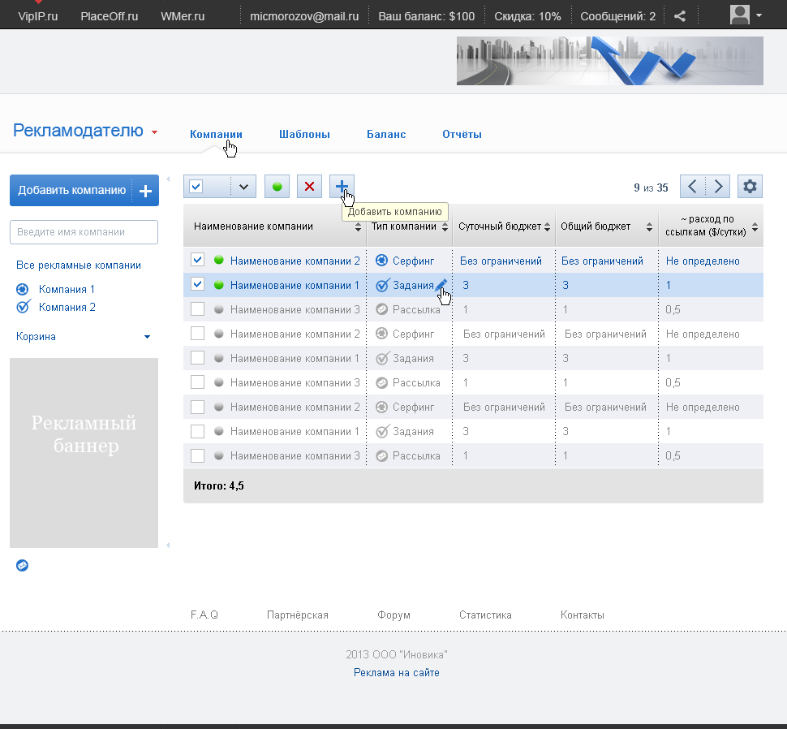Click the header banner with blue arrow graphic

pos(610,61)
